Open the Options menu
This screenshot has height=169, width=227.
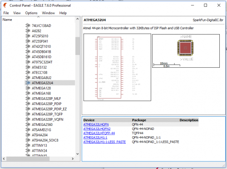click(31, 13)
